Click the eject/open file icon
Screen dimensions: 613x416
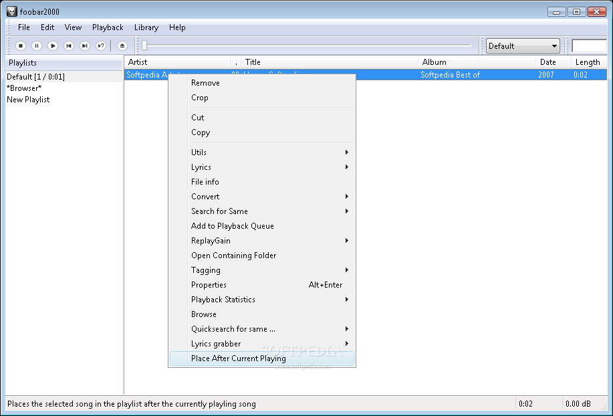122,45
